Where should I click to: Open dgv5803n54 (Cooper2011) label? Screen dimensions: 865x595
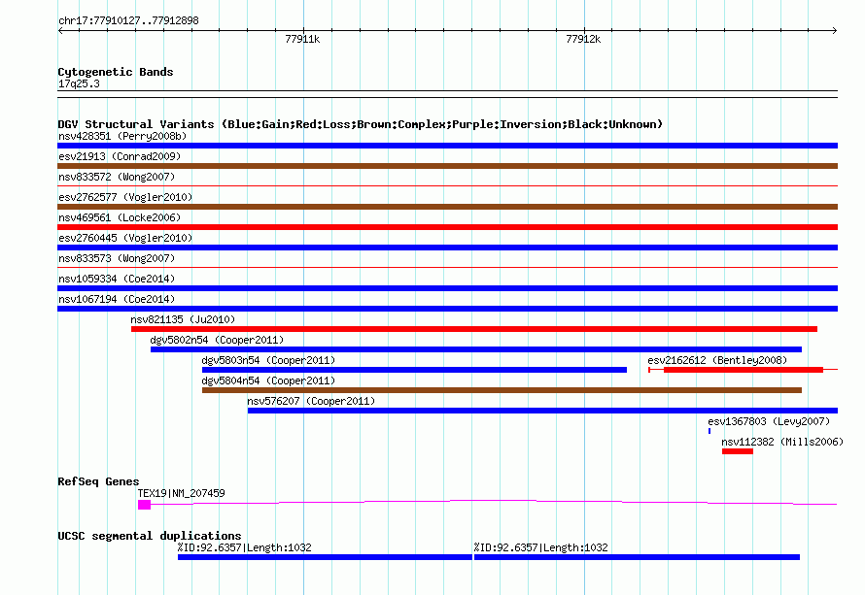point(268,360)
